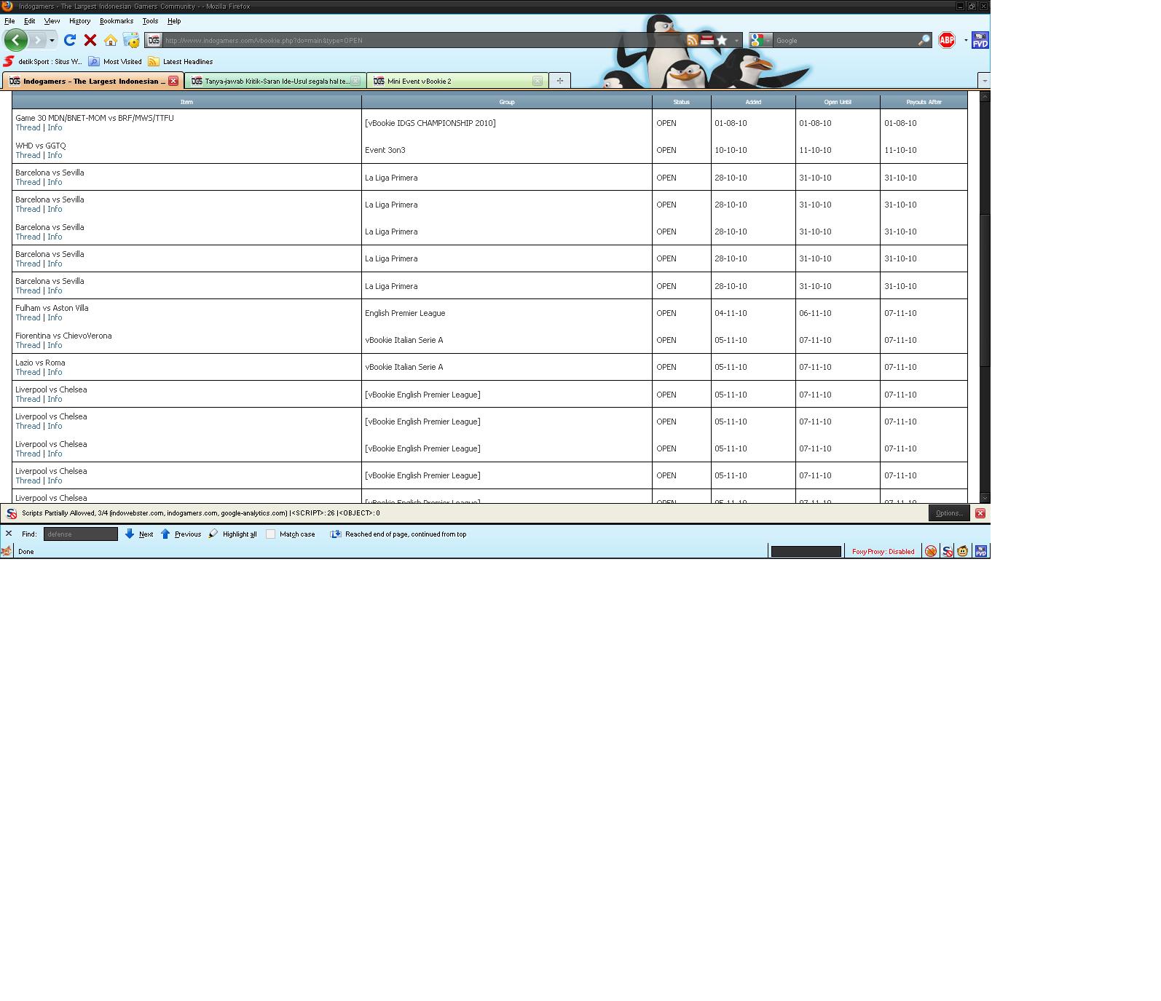1161x1001 pixels.
Task: Stop loading with the red X
Action: [x=90, y=40]
